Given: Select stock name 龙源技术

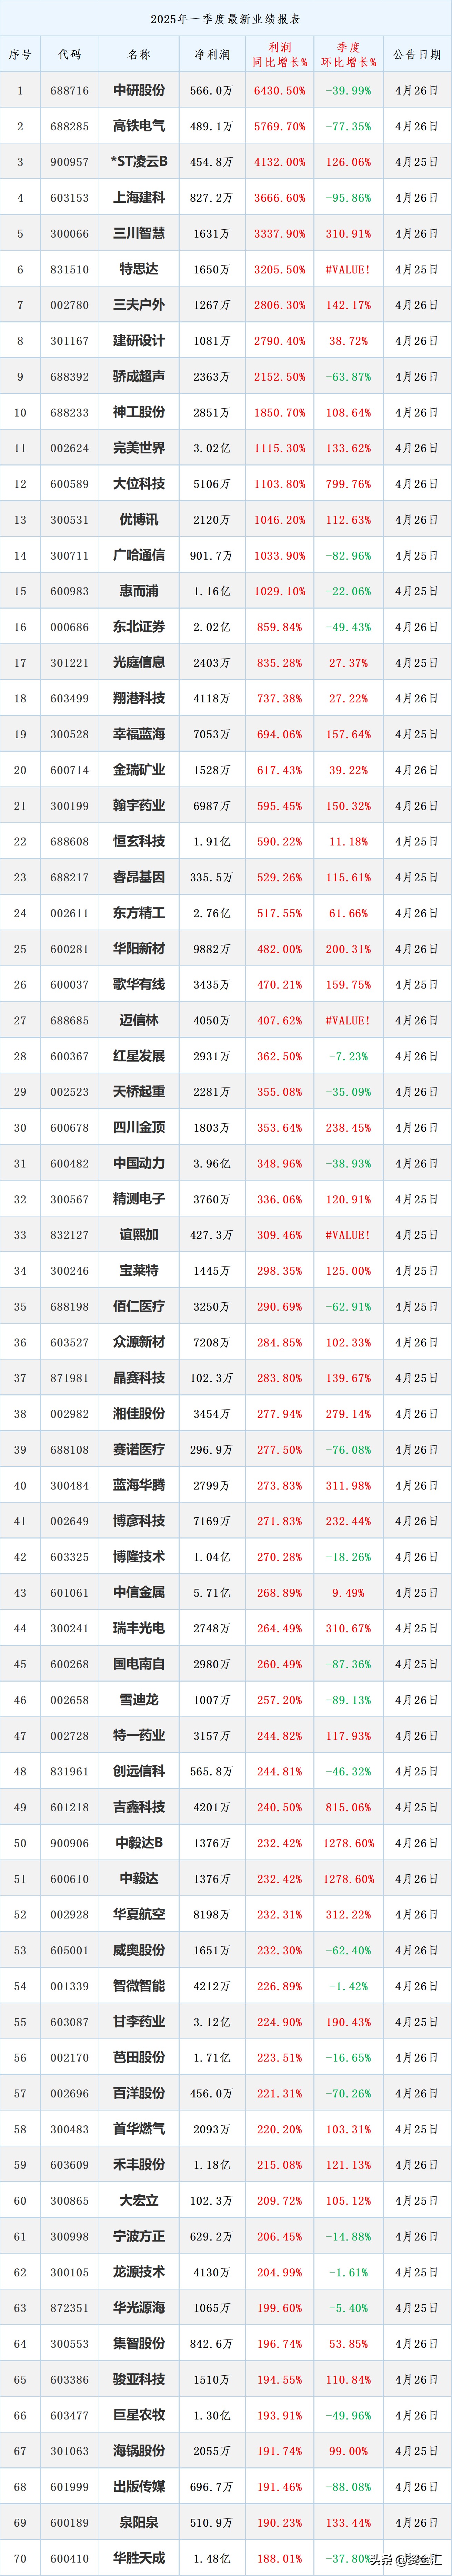Looking at the screenshot, I should coord(139,2272).
